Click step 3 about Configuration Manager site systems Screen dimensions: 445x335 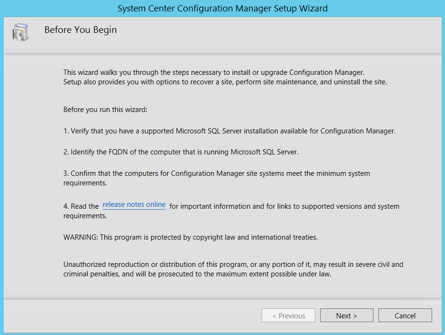coord(216,173)
